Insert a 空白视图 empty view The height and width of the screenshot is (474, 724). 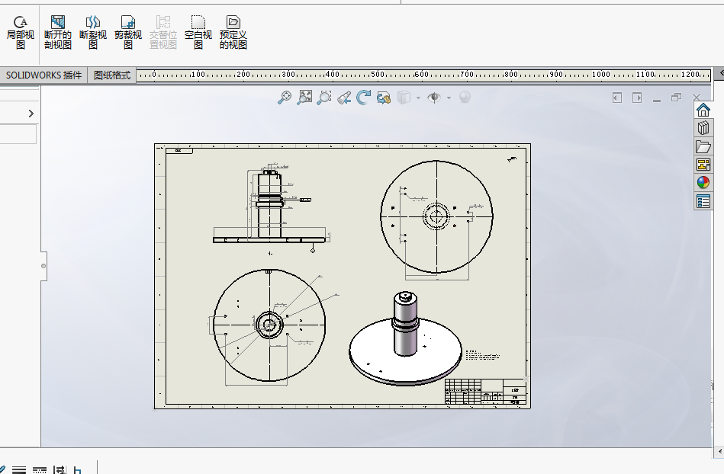coord(198,32)
